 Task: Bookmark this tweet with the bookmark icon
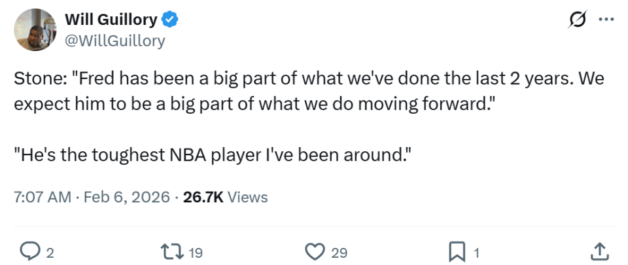(x=456, y=251)
